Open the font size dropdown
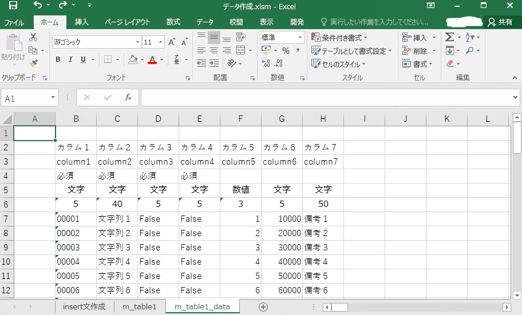Screen dimensions: 522x315 point(160,42)
